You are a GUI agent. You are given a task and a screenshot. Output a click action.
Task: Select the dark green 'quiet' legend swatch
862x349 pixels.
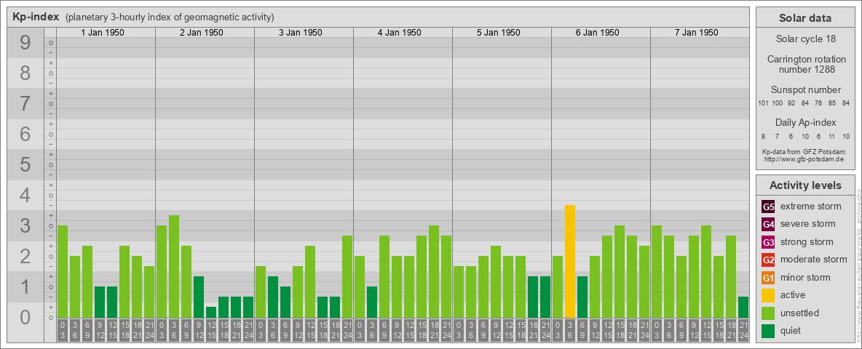click(x=768, y=331)
